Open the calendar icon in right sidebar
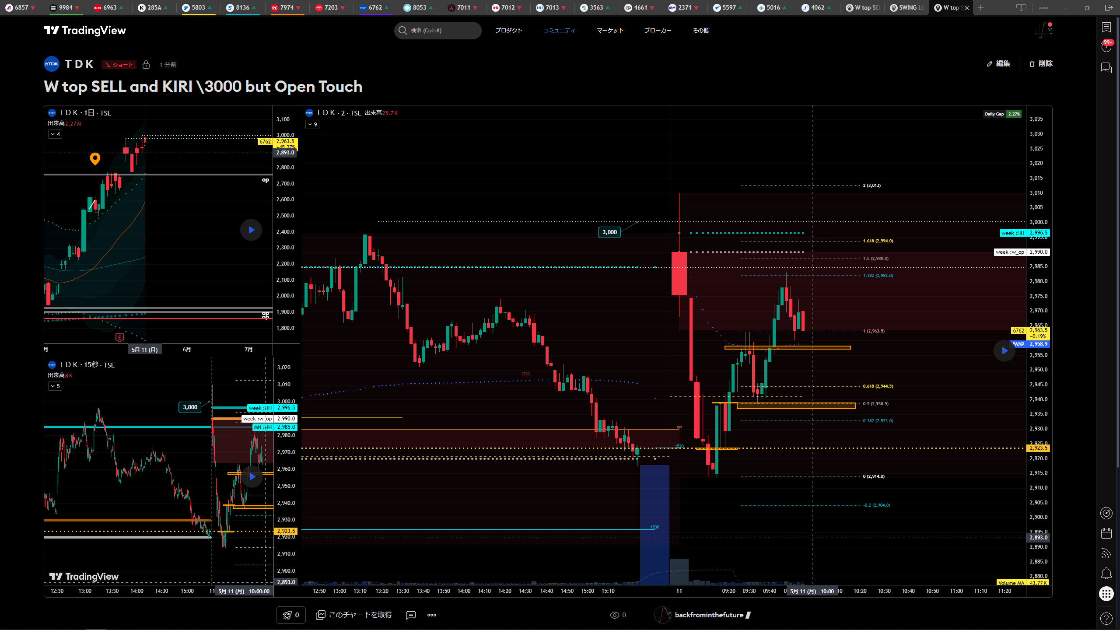Viewport: 1120px width, 630px height. (1106, 533)
